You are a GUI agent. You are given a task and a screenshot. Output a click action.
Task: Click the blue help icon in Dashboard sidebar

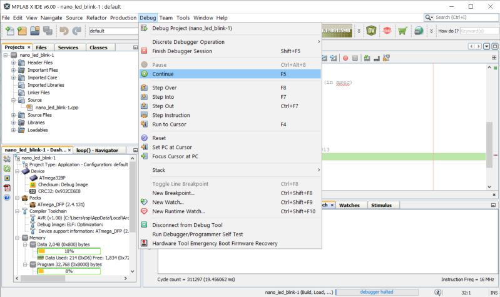(7, 198)
